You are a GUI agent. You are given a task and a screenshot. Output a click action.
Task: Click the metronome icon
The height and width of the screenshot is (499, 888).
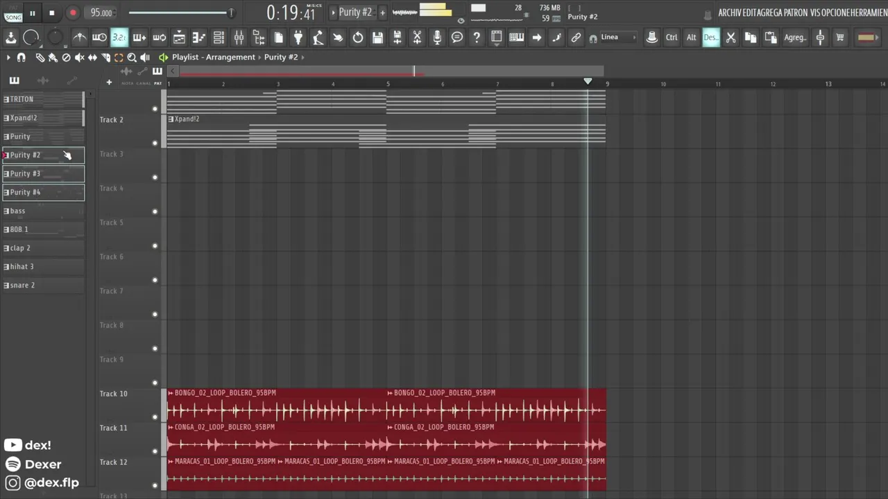(x=80, y=37)
